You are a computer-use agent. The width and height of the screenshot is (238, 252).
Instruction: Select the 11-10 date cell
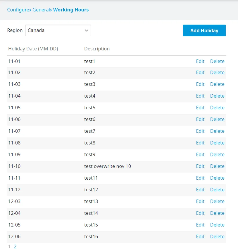pyautogui.click(x=14, y=166)
